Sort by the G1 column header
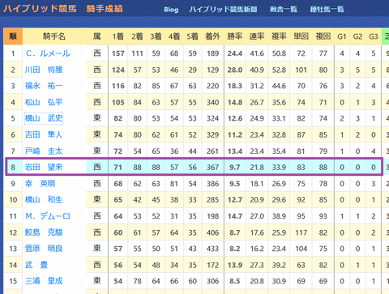Image resolution: width=389 pixels, height=294 pixels. 342,36
